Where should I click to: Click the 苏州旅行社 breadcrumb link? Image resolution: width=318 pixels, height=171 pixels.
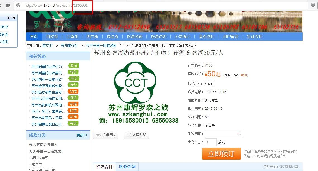(x=69, y=45)
